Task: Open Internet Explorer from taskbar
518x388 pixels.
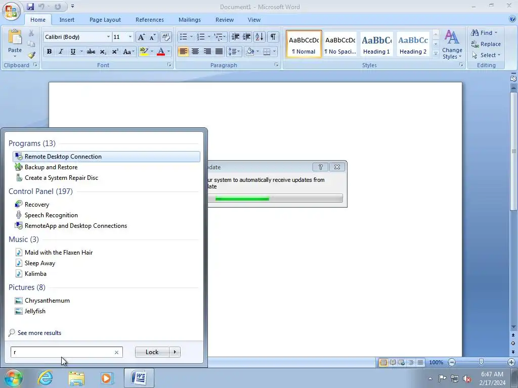Action: [x=45, y=378]
